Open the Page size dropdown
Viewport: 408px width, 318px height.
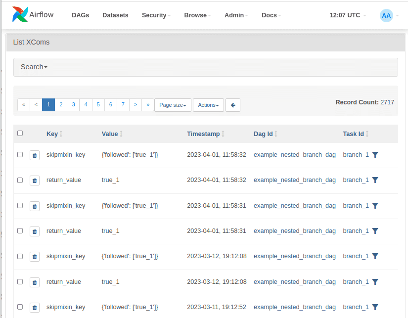173,105
